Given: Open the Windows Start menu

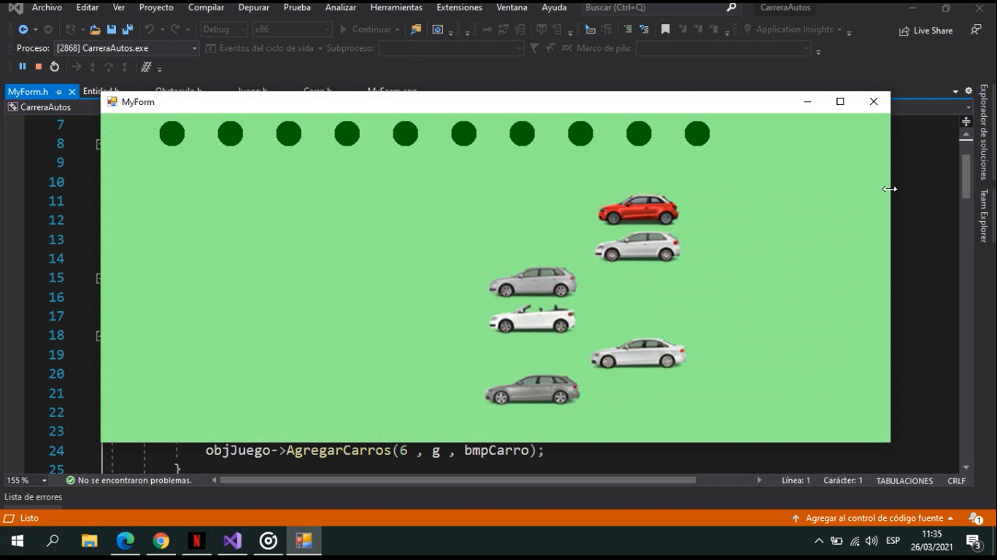Looking at the screenshot, I should coord(18,541).
